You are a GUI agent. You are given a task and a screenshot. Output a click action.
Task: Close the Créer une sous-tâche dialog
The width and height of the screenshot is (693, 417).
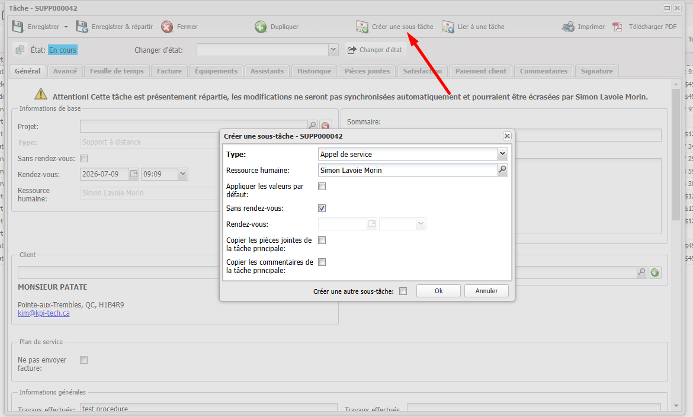[x=508, y=136]
